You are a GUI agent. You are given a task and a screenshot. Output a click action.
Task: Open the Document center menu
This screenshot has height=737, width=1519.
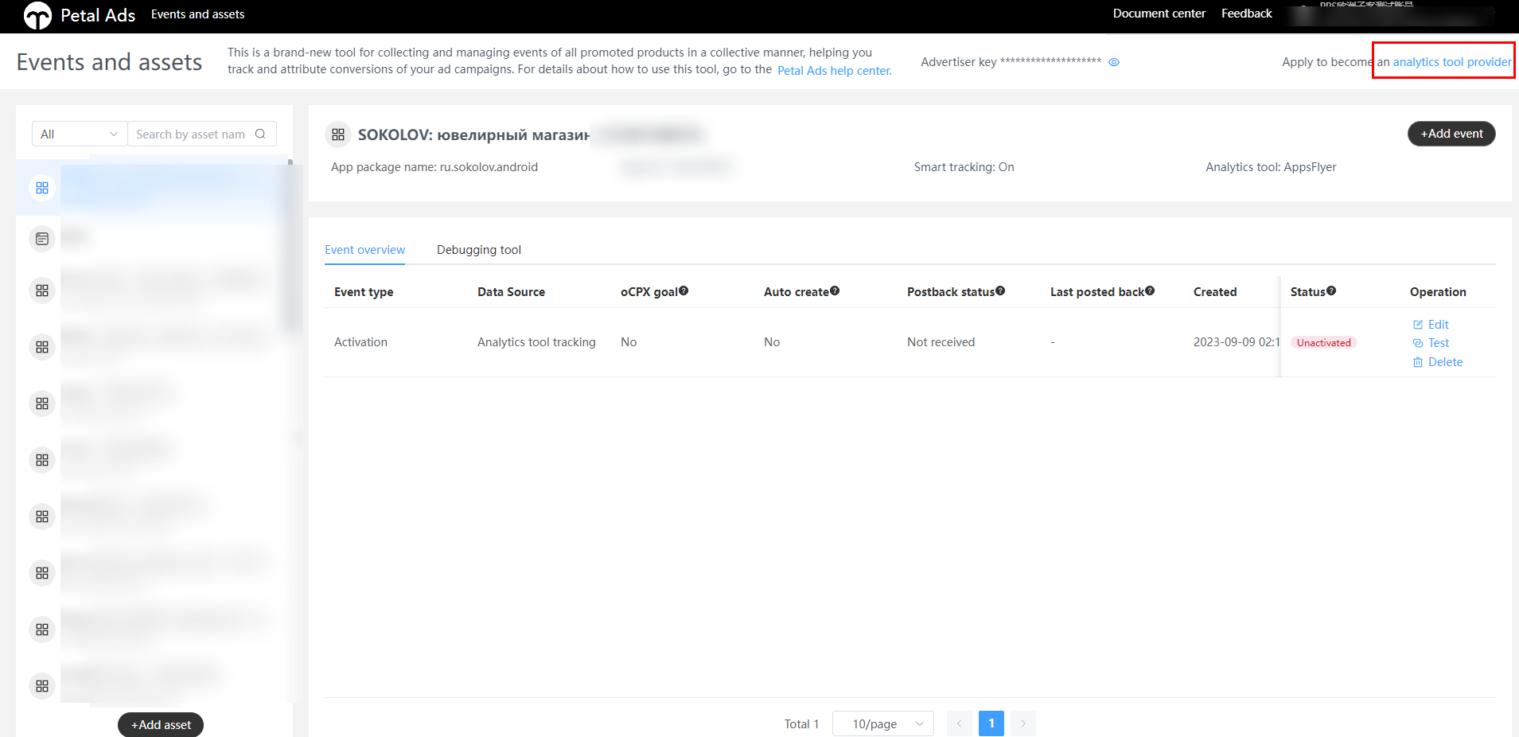[x=1159, y=13]
